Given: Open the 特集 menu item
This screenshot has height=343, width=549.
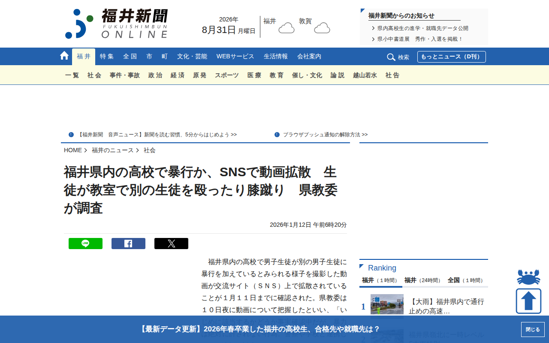Looking at the screenshot, I should [x=107, y=57].
